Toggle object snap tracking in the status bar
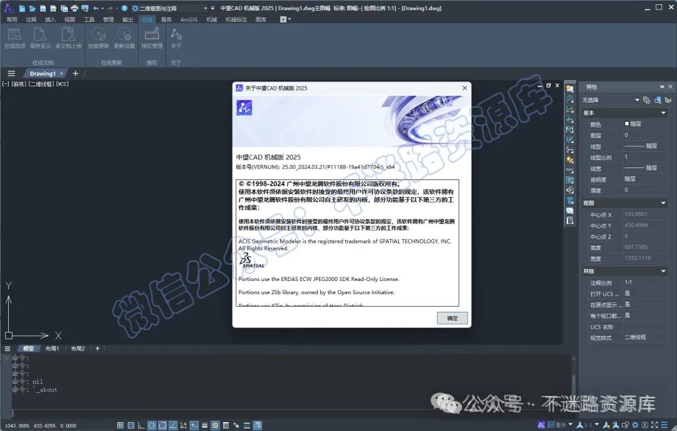 pyautogui.click(x=173, y=425)
